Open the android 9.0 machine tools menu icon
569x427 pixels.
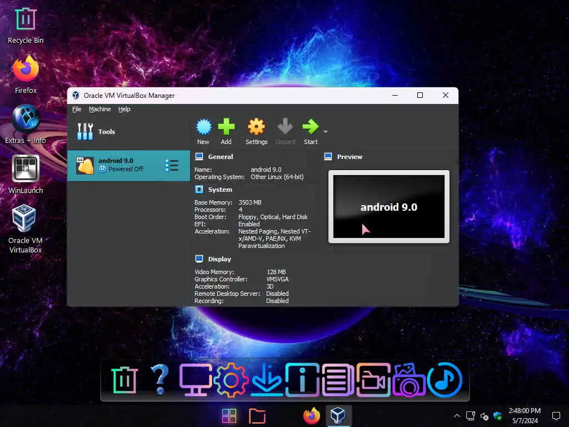pos(172,166)
